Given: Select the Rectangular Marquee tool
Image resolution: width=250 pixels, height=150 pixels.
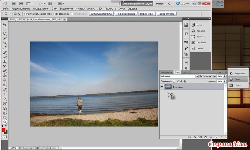Looking at the screenshot, I should coord(5,29).
